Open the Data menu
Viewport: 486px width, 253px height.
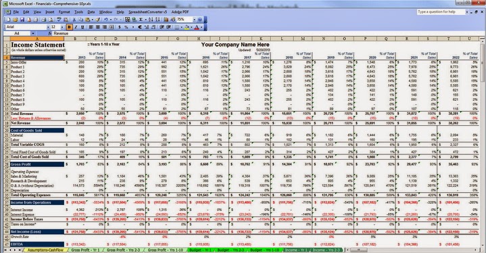pyautogui.click(x=91, y=12)
